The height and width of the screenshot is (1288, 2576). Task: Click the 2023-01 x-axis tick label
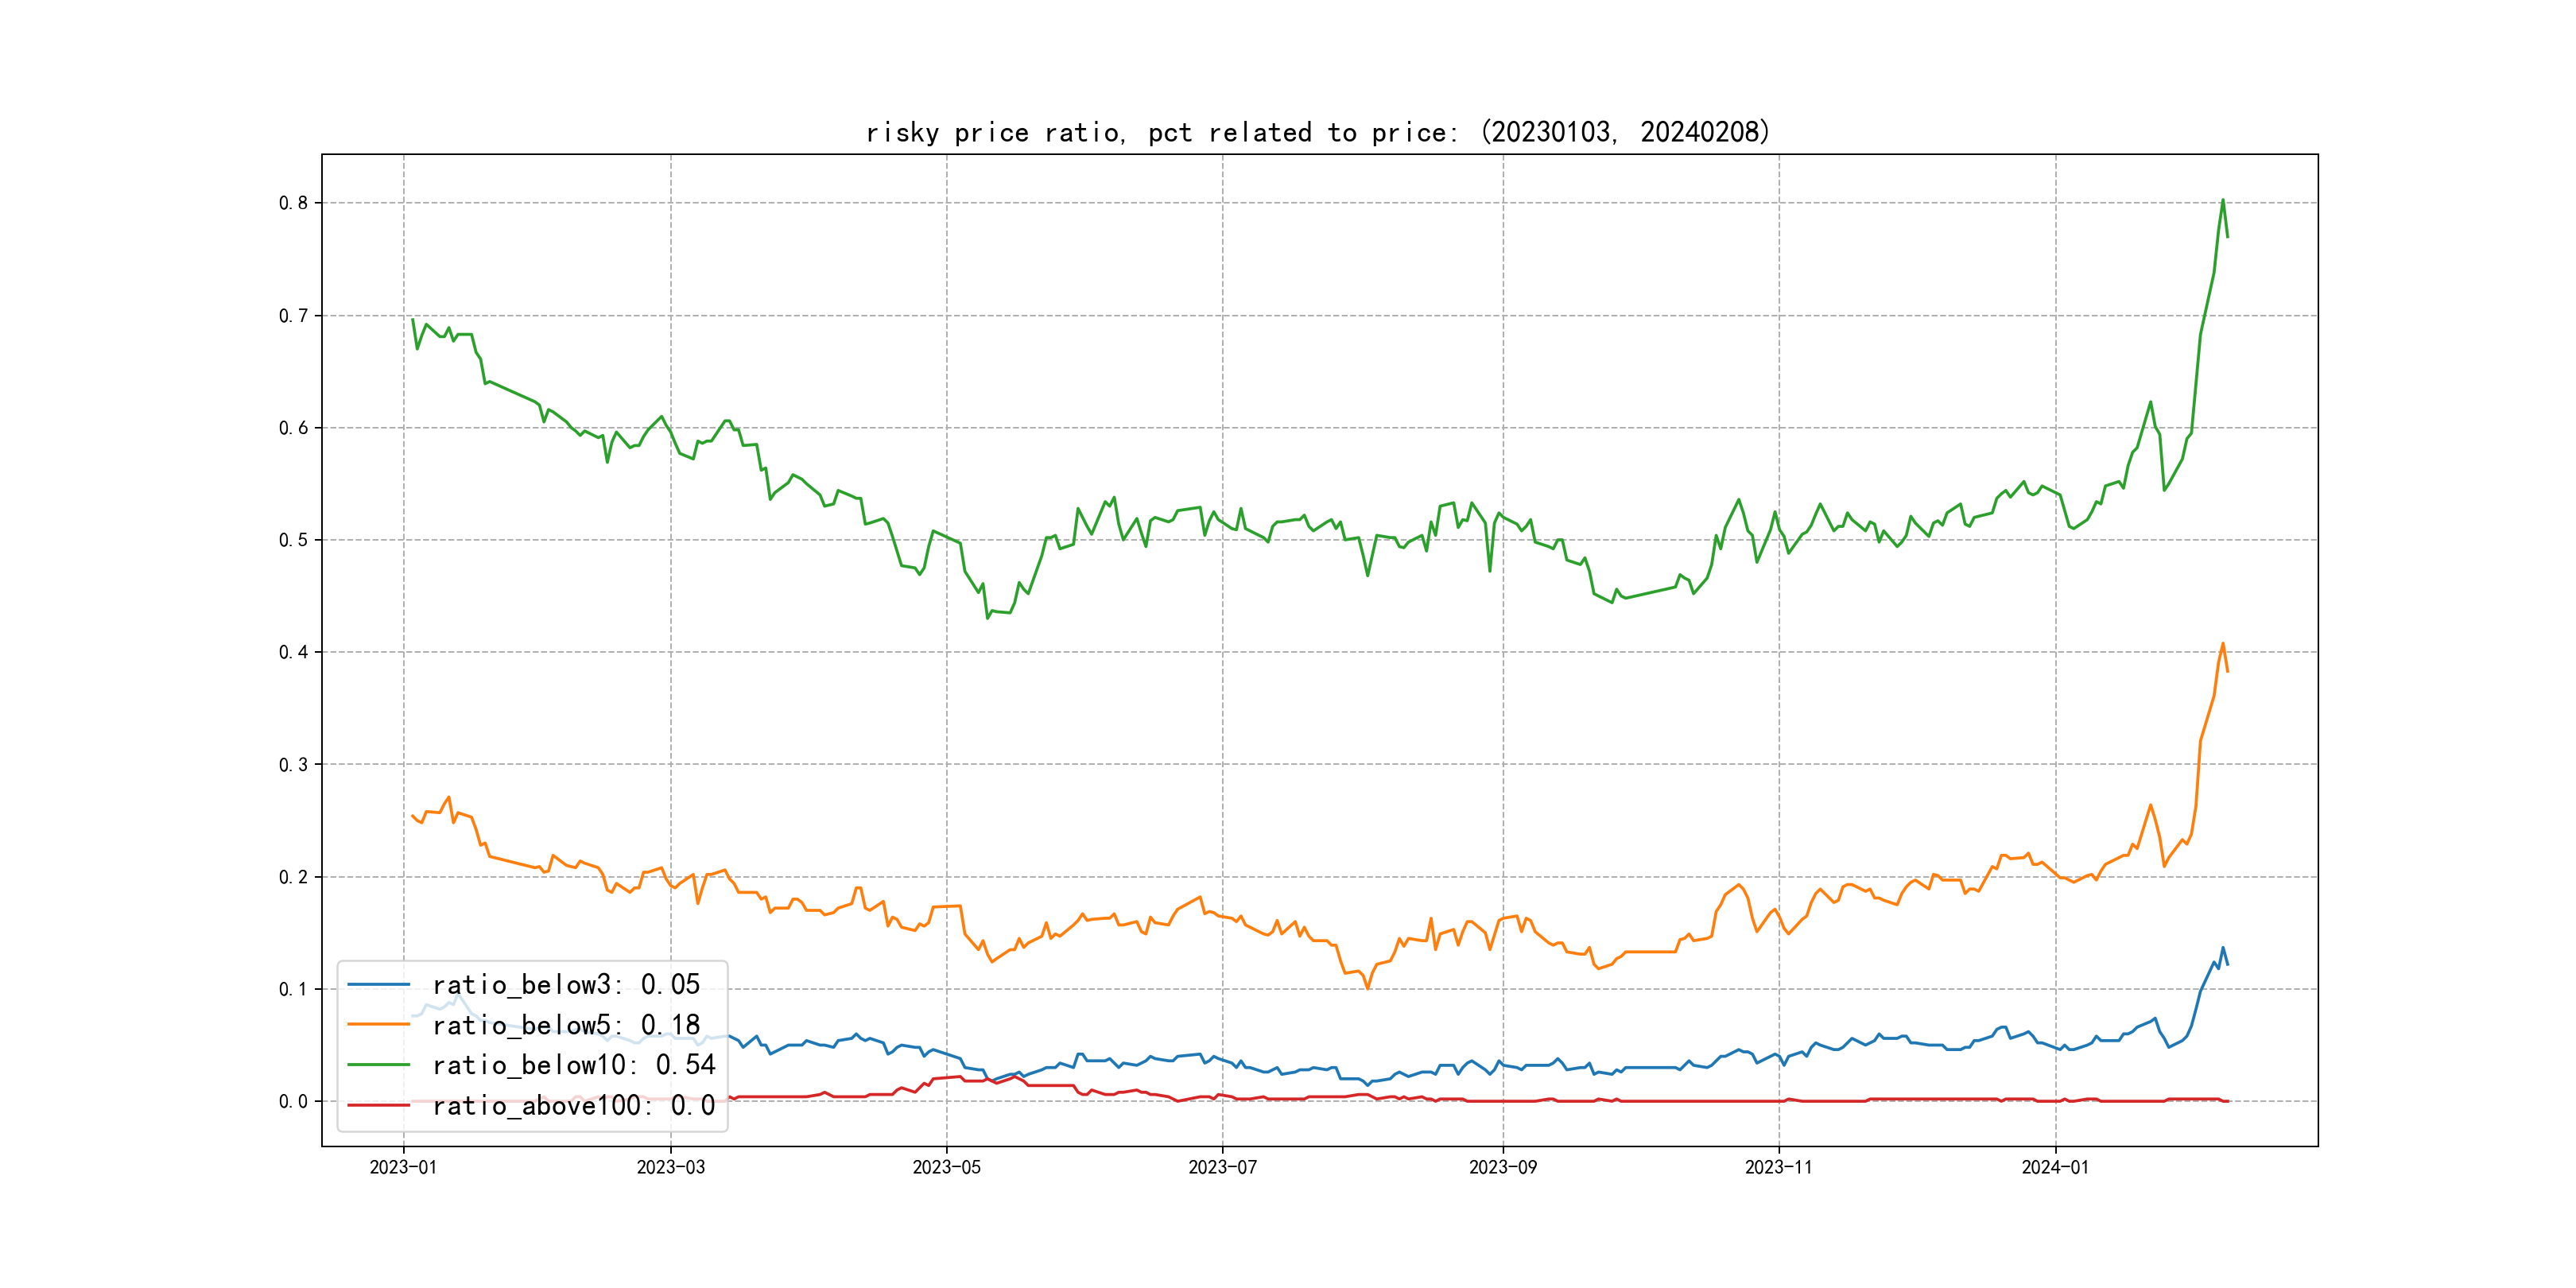click(403, 1167)
